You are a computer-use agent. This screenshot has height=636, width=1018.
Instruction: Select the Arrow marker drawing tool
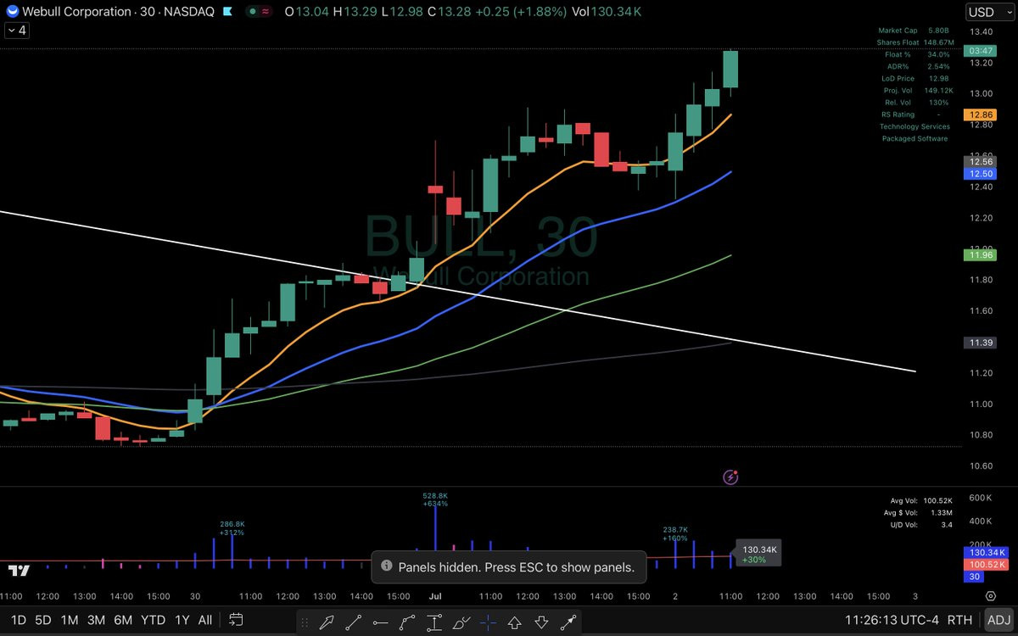326,622
